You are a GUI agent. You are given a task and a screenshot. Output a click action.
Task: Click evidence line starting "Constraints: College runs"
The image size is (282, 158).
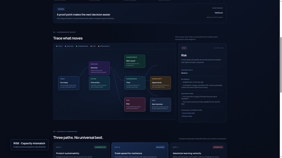click(x=202, y=86)
